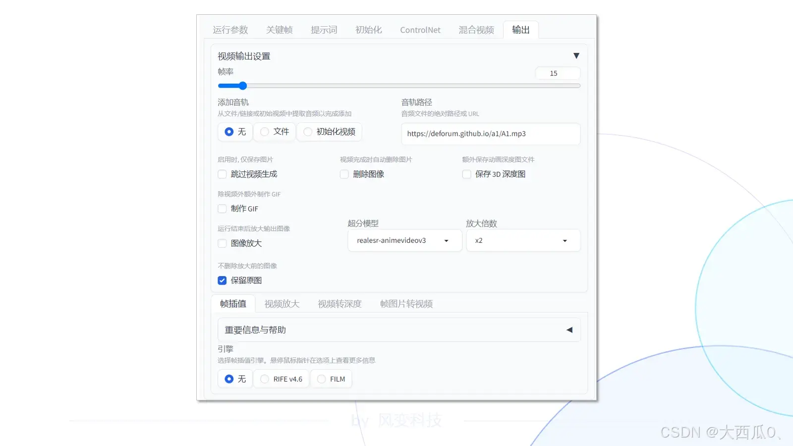Expand the 重要信息与帮助 section arrow
Screen dimensions: 793x446
tap(569, 330)
